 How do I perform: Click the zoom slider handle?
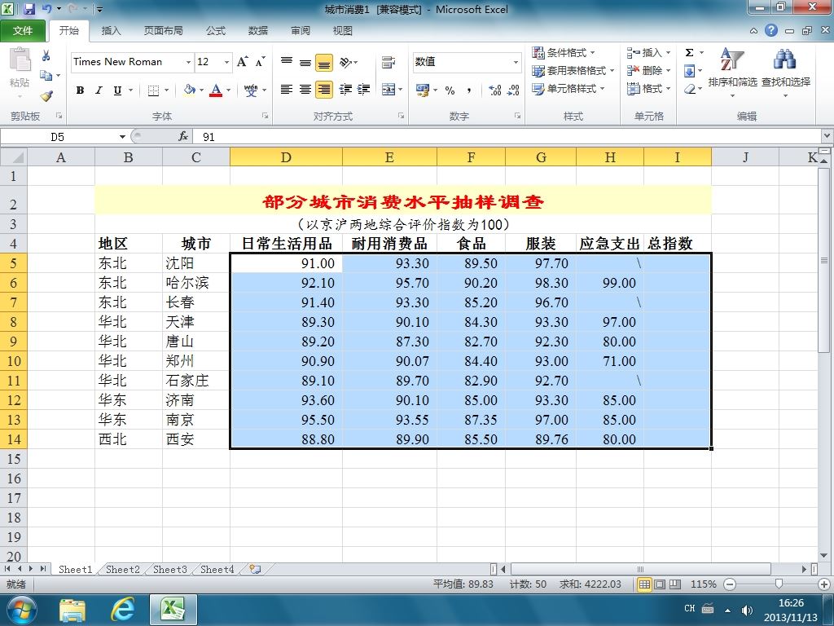[779, 584]
